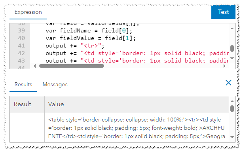Click line 41 code 'output += "<tr>";'
The image size is (243, 152).
tap(75, 46)
